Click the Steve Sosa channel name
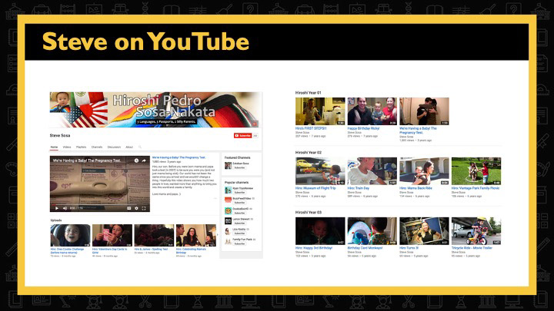 point(60,135)
